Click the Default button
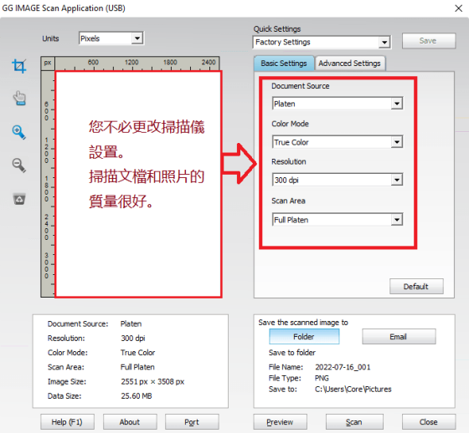 [x=416, y=287]
